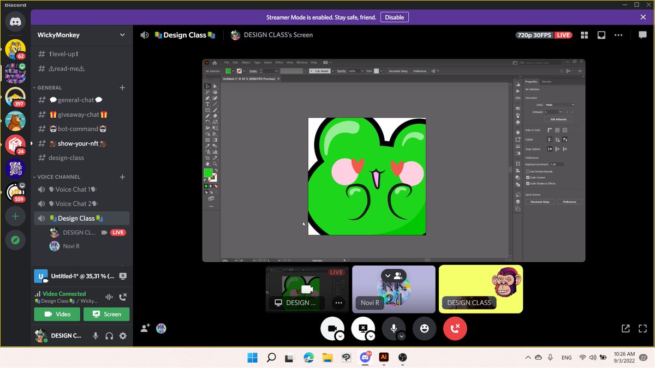
Task: Stop streaming Untitled-1 via screen X icon
Action: [x=123, y=276]
